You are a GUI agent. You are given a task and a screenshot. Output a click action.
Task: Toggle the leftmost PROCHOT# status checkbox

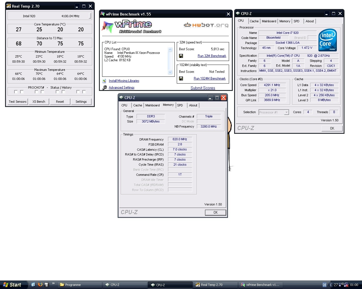[x=16, y=92]
